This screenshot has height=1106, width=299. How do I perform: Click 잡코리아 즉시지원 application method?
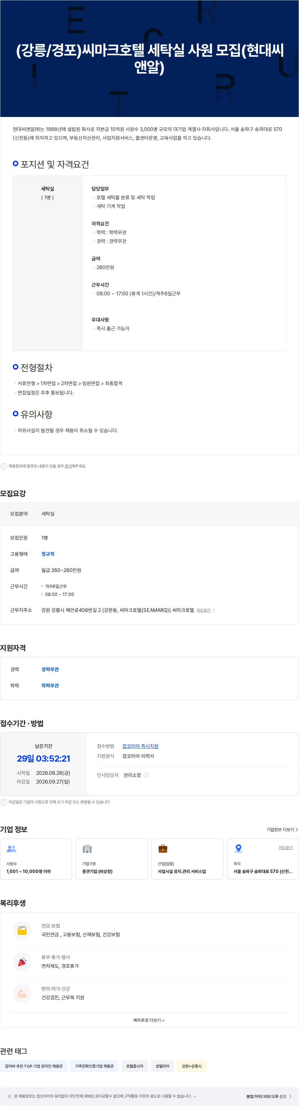pyautogui.click(x=140, y=746)
